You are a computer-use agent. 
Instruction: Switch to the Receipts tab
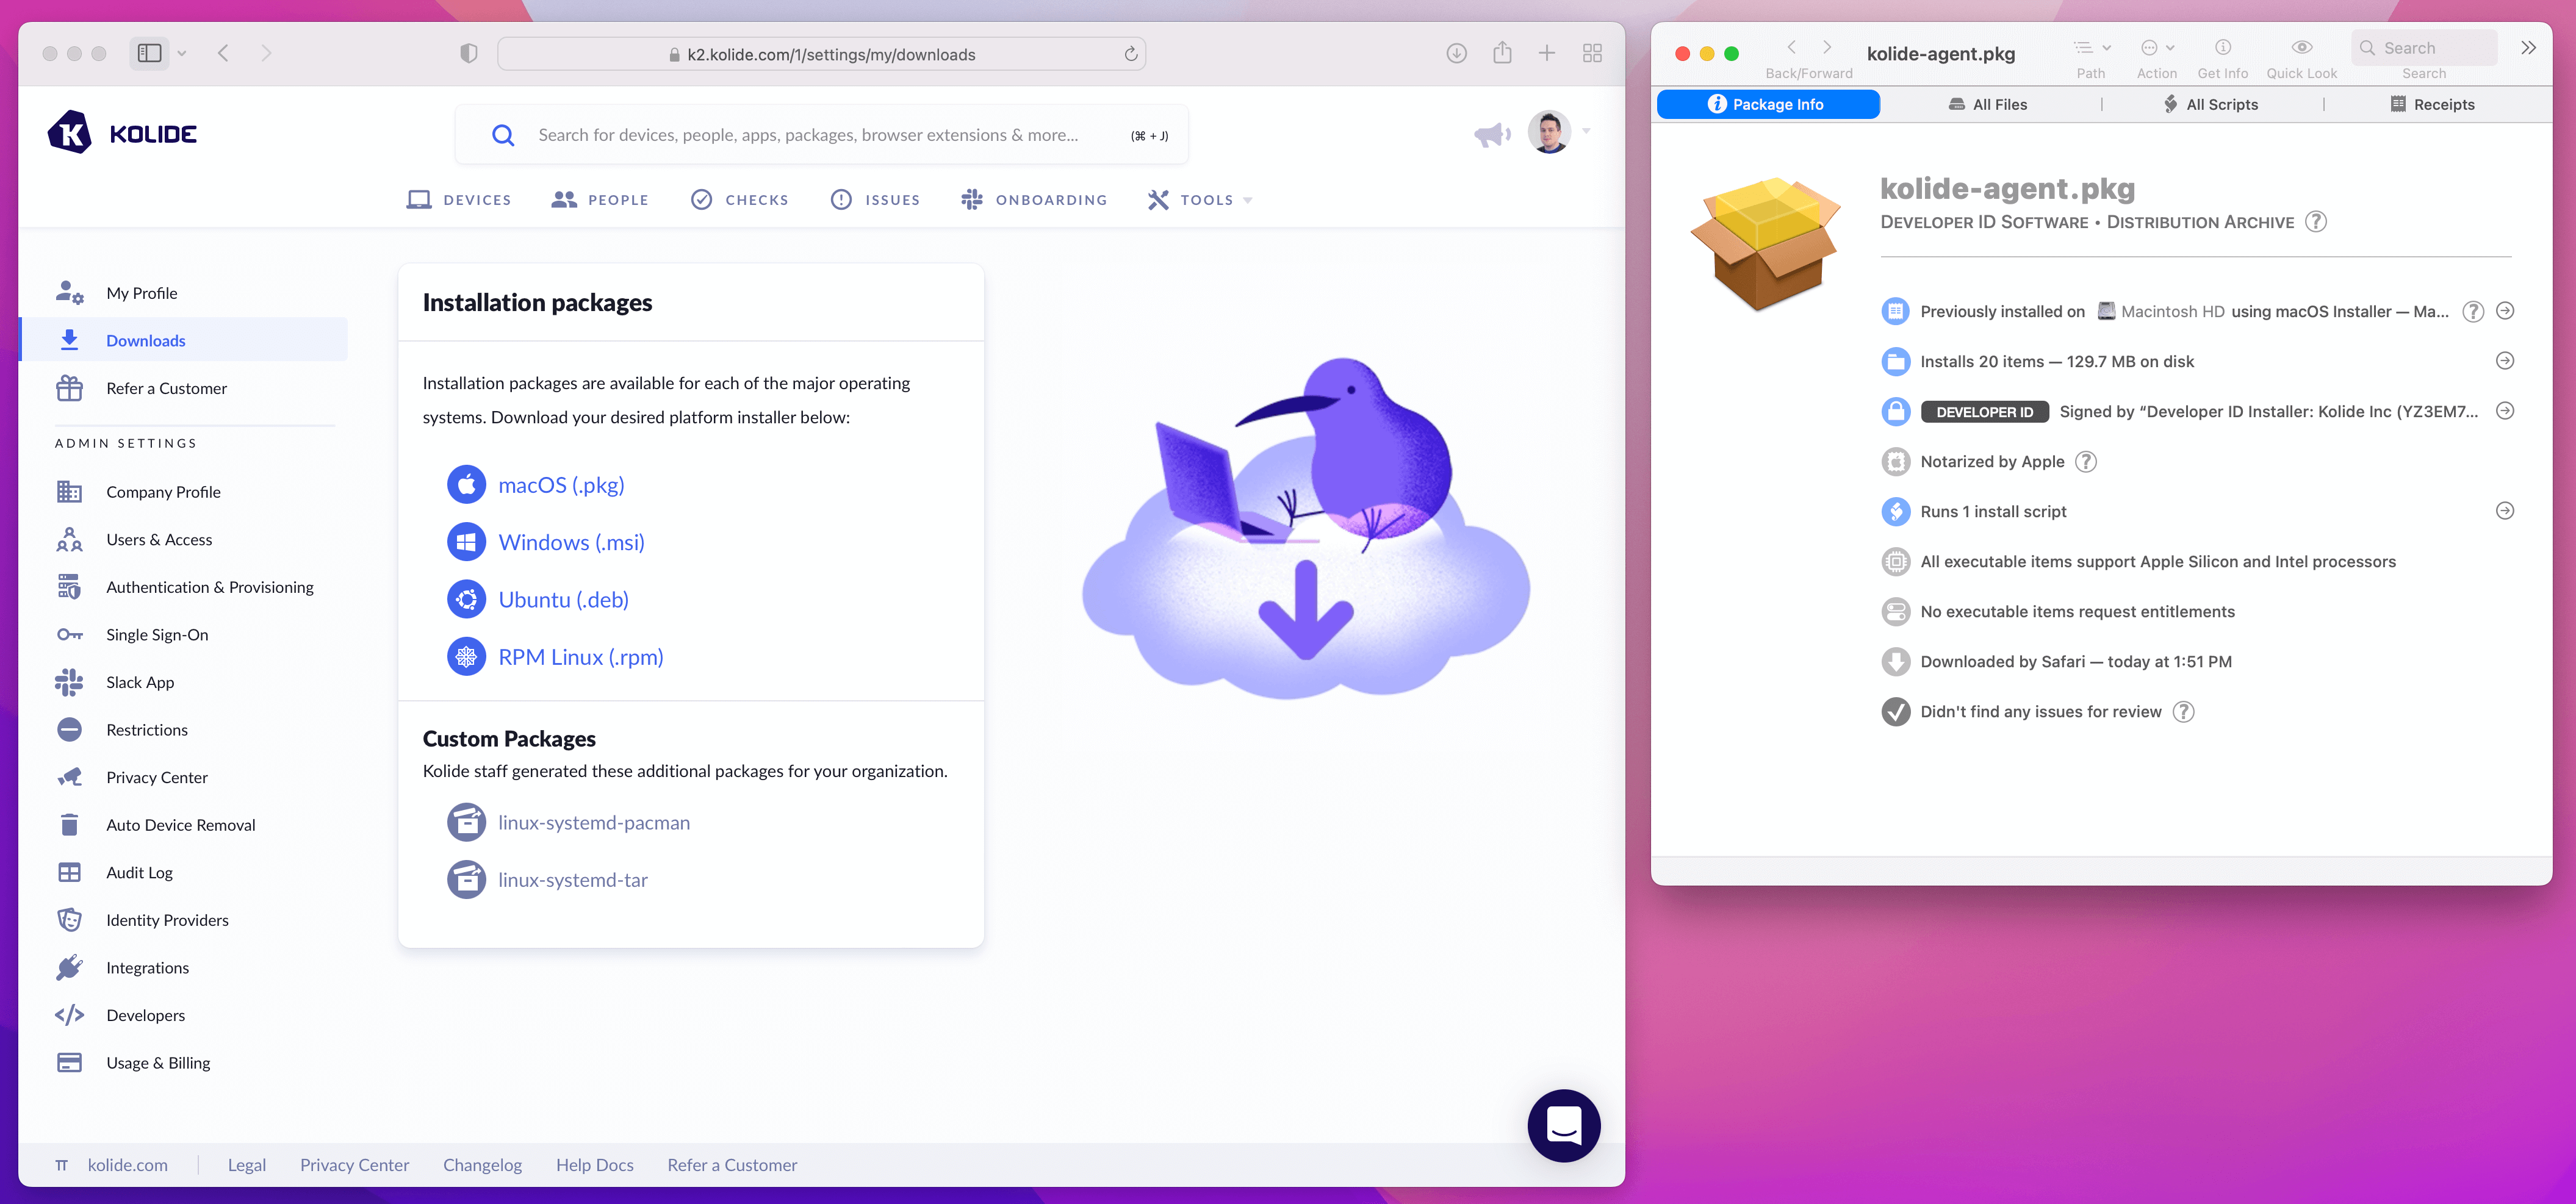[2432, 104]
